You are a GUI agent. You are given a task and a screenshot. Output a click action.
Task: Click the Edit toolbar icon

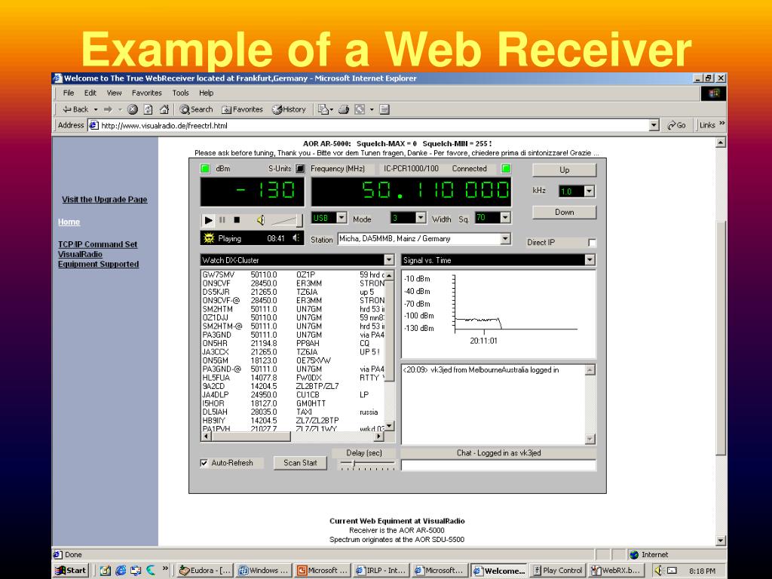point(360,109)
